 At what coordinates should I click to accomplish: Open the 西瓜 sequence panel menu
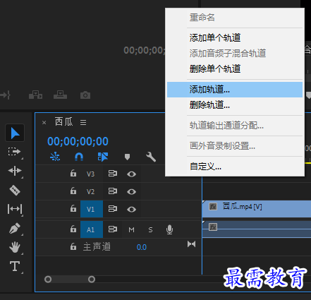[83, 122]
